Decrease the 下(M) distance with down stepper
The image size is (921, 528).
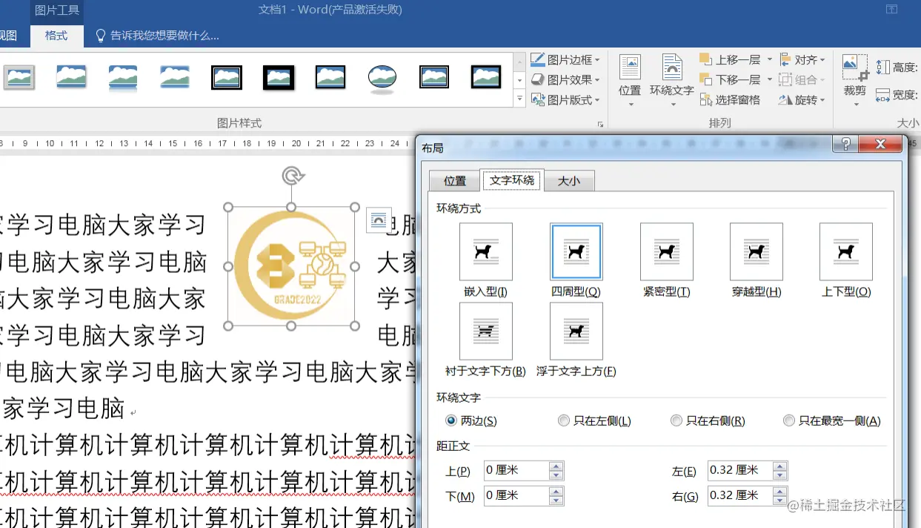[556, 500]
